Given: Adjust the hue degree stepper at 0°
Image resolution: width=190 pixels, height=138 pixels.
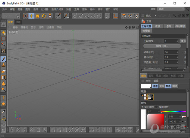Looking at the screenshot, I should pyautogui.click(x=159, y=111).
